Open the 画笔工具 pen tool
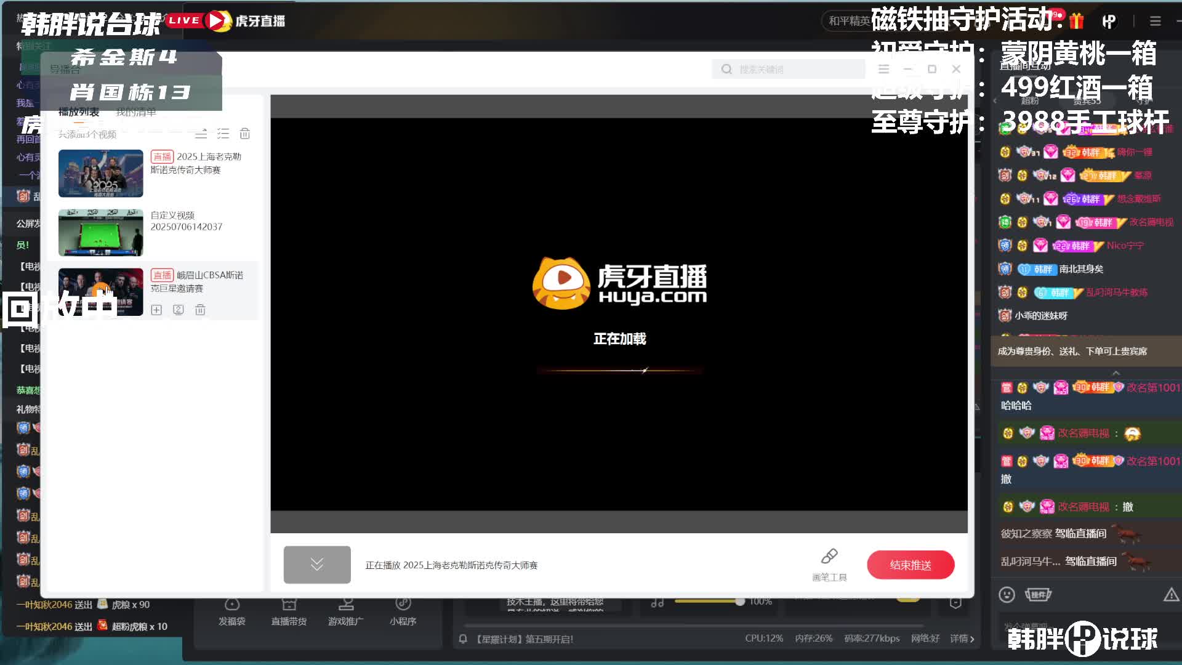 pos(829,565)
